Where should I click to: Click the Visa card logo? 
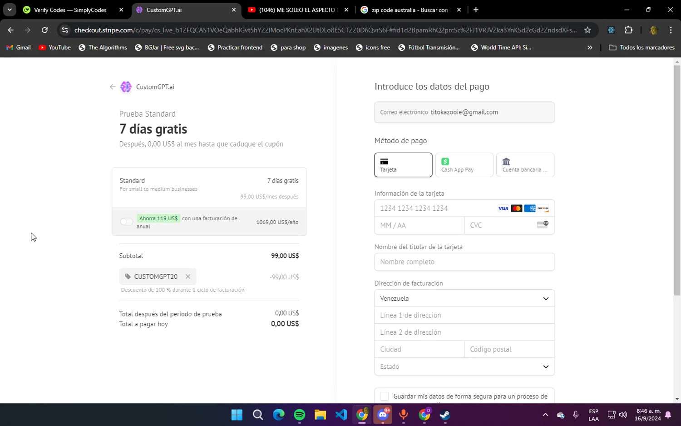click(x=503, y=208)
